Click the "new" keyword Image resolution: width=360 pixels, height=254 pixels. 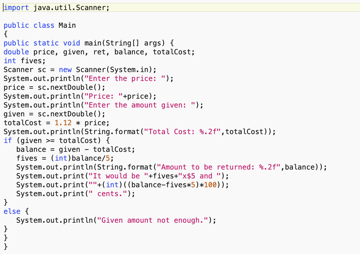click(65, 70)
